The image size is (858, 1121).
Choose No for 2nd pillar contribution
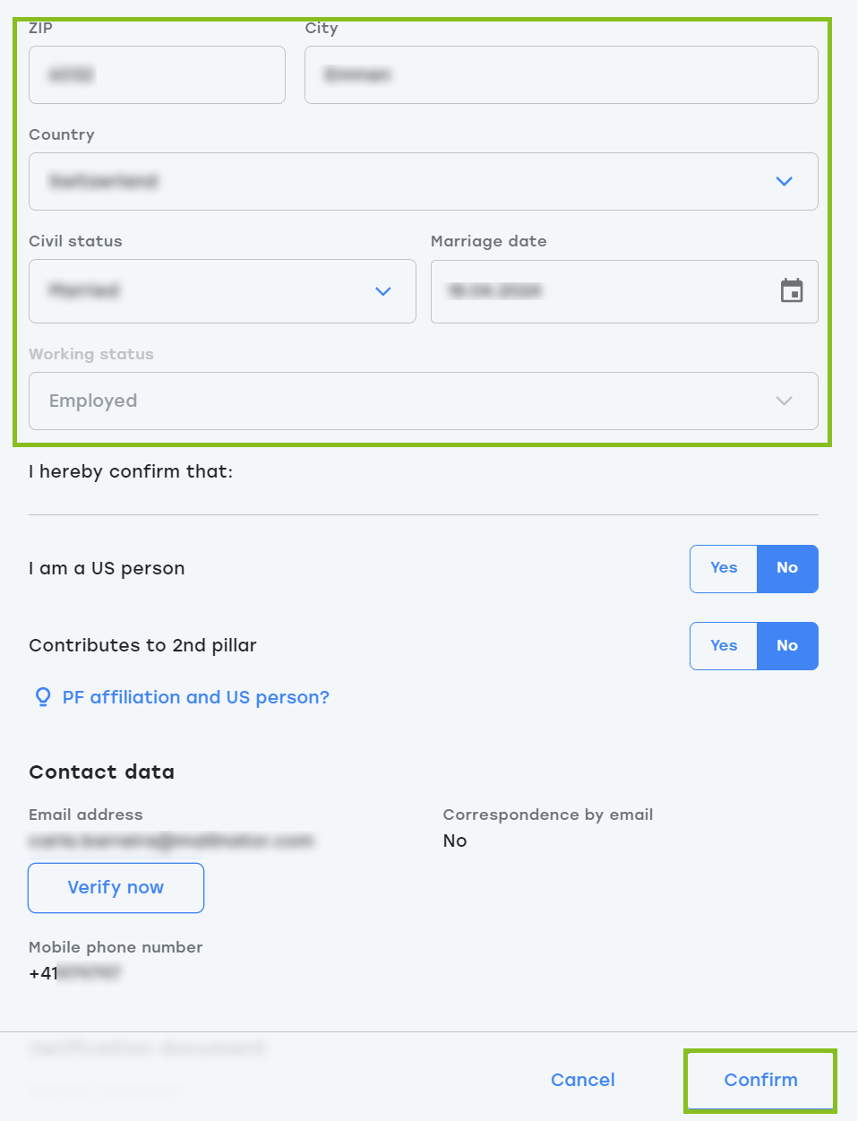pos(787,646)
